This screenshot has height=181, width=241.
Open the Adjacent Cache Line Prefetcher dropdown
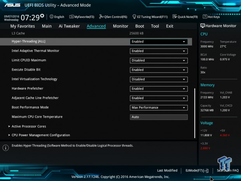pos(159,98)
